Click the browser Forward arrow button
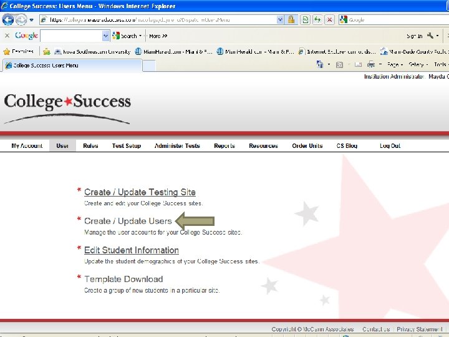Image resolution: width=449 pixels, height=337 pixels. 21,20
